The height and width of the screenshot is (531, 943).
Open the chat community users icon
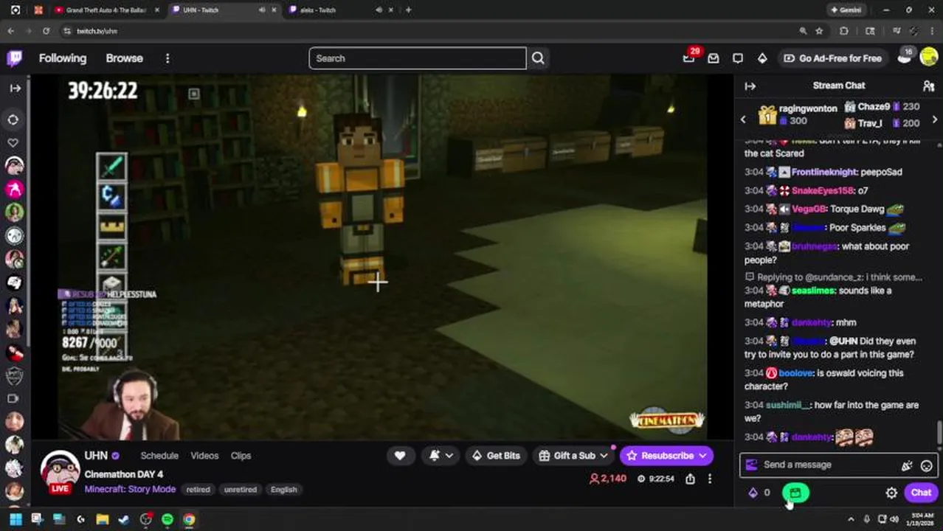[x=928, y=86]
